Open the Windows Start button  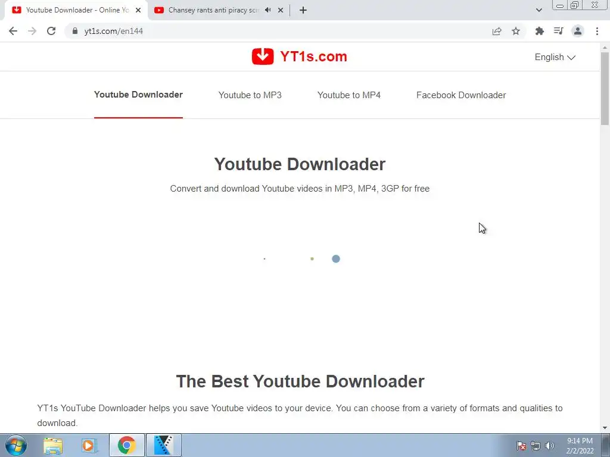click(16, 445)
